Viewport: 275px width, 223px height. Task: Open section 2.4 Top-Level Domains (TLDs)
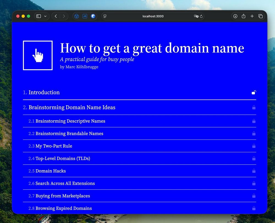[139, 159]
